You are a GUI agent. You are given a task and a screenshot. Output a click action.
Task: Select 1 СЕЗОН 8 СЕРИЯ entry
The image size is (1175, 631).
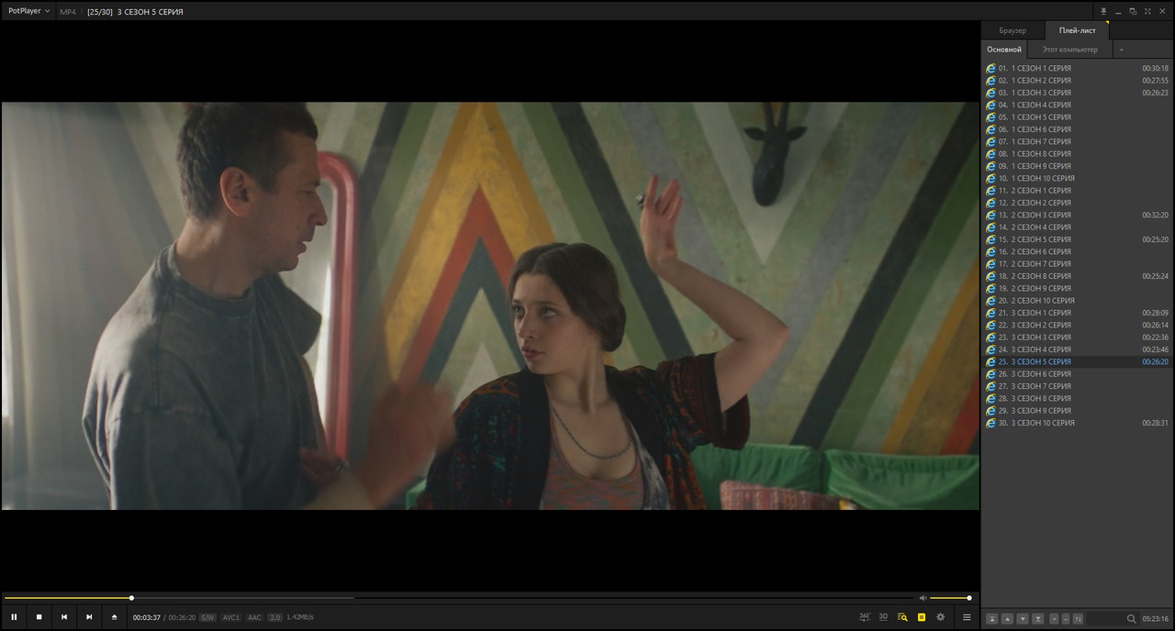point(1077,154)
